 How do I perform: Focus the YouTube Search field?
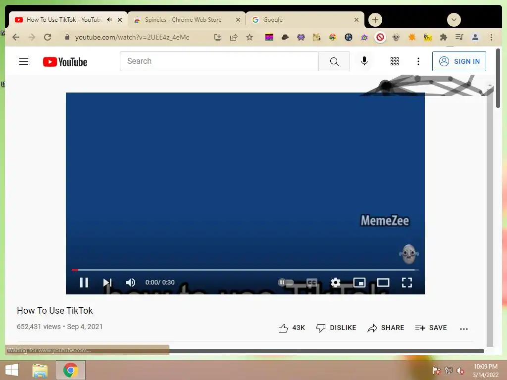coord(219,61)
